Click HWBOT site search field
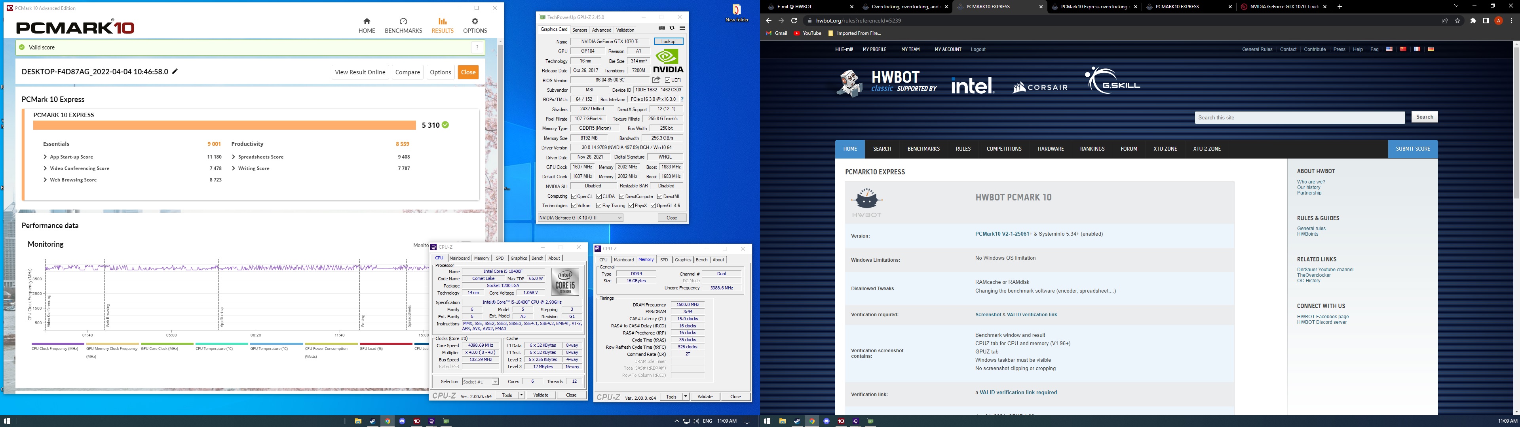The height and width of the screenshot is (427, 1520). tap(1300, 118)
